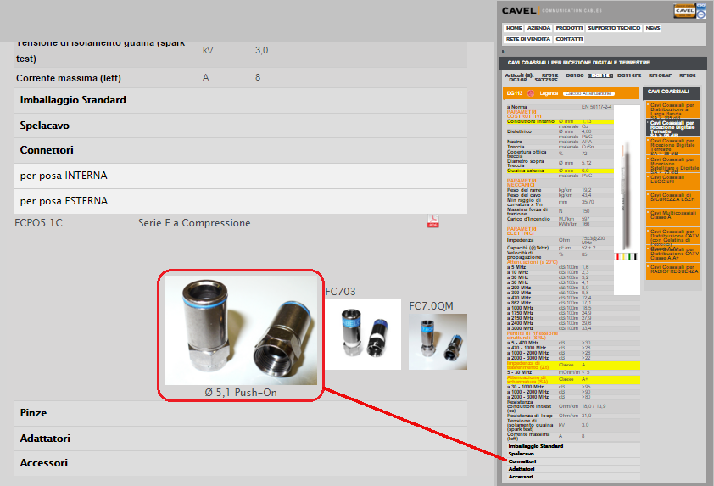
Task: Click the Calcolo Attenuazione button
Action: click(588, 93)
